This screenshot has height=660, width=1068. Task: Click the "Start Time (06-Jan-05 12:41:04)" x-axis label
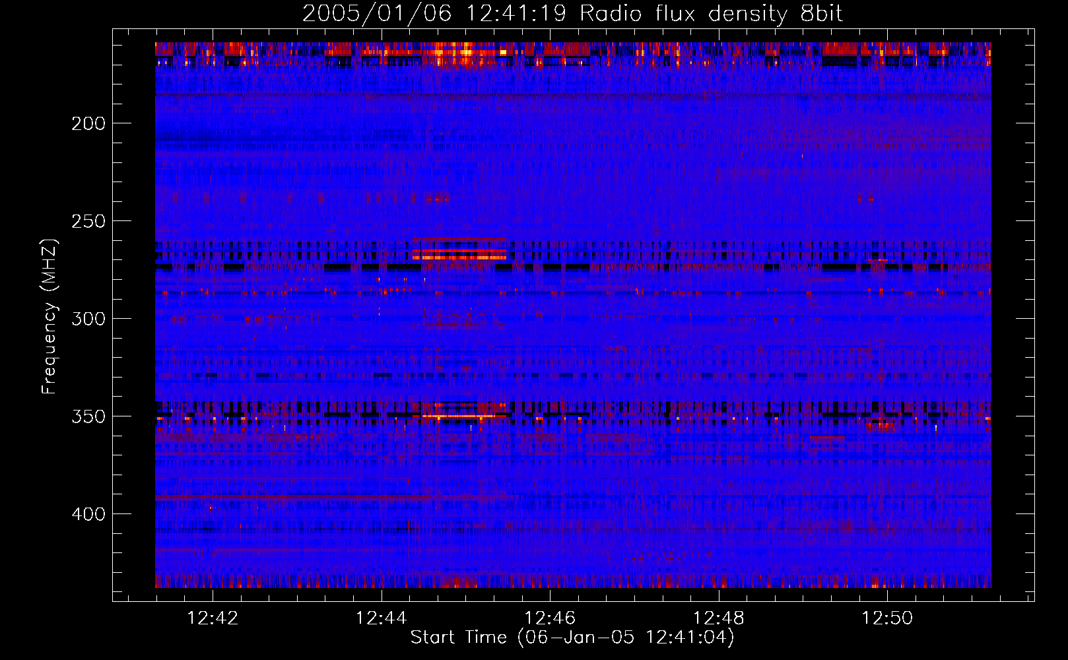click(x=572, y=637)
